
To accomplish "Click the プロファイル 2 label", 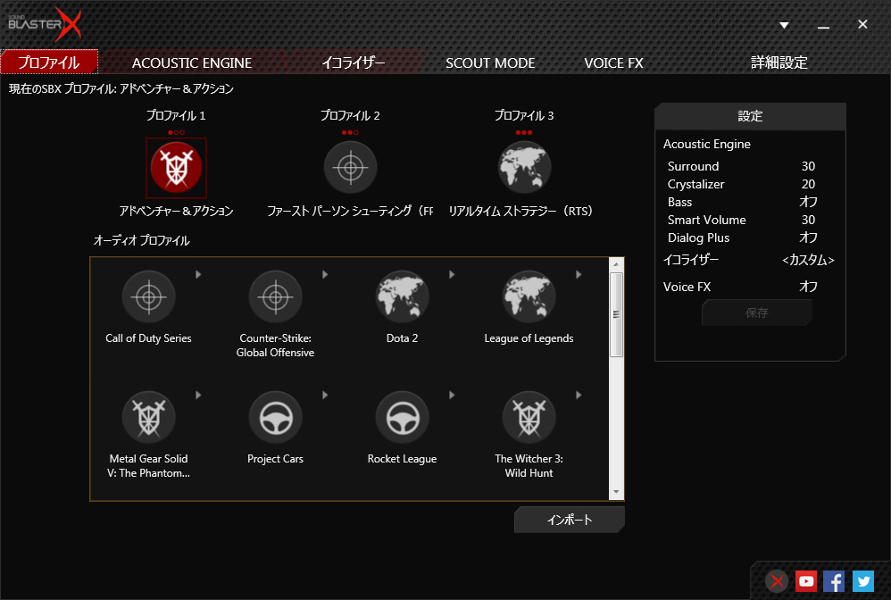I will coord(350,115).
